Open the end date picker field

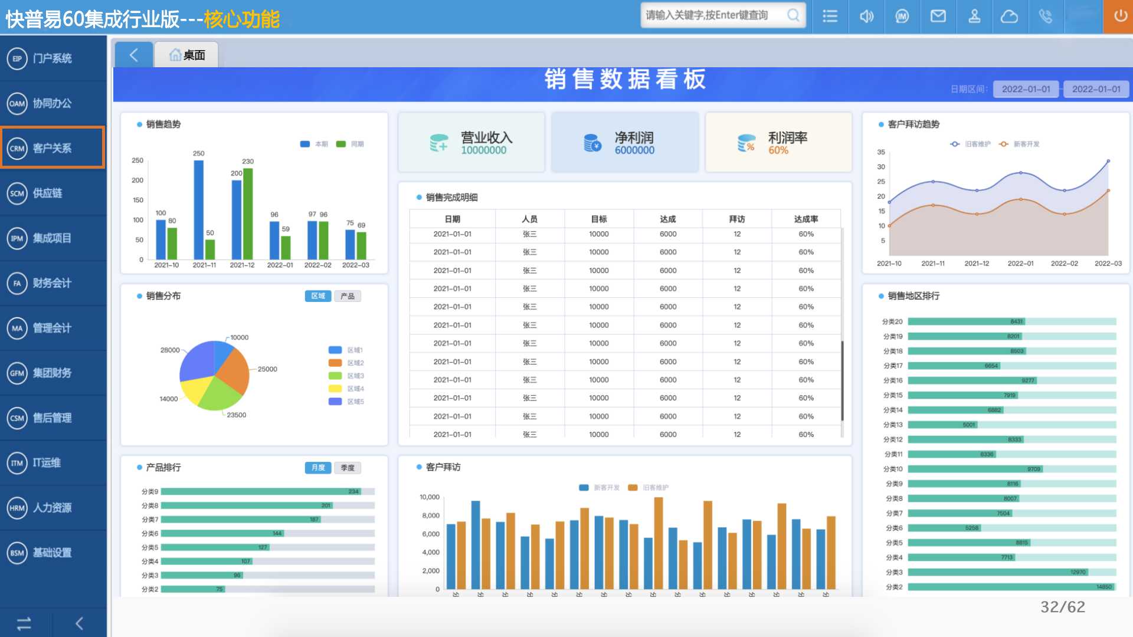click(1096, 89)
